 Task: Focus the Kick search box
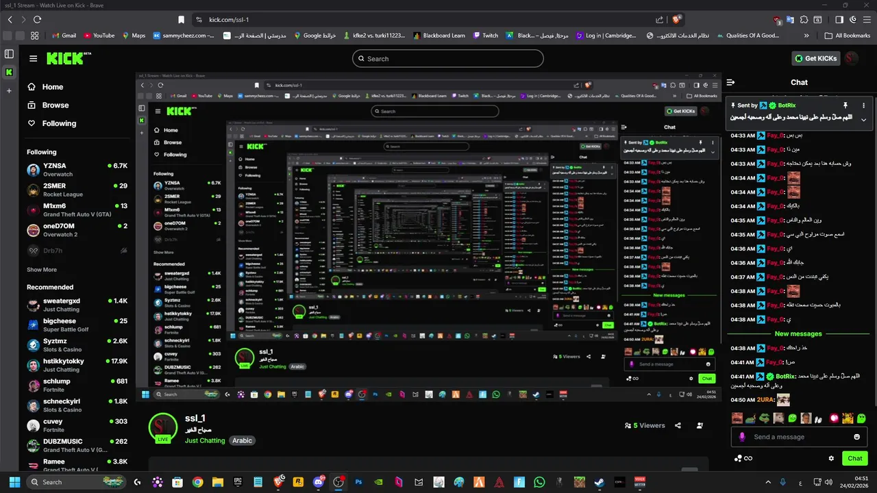448,59
